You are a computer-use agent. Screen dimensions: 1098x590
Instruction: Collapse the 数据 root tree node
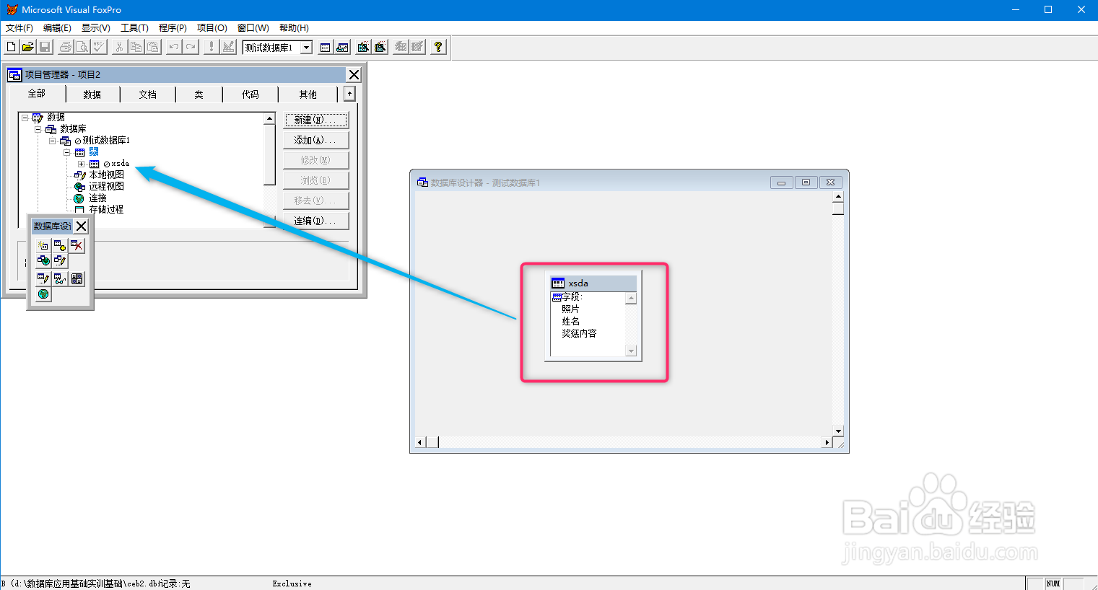point(25,118)
